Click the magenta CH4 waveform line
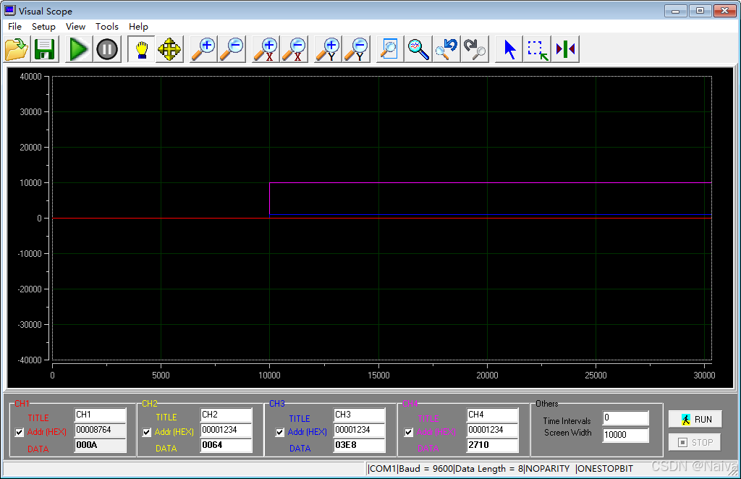 coord(490,183)
